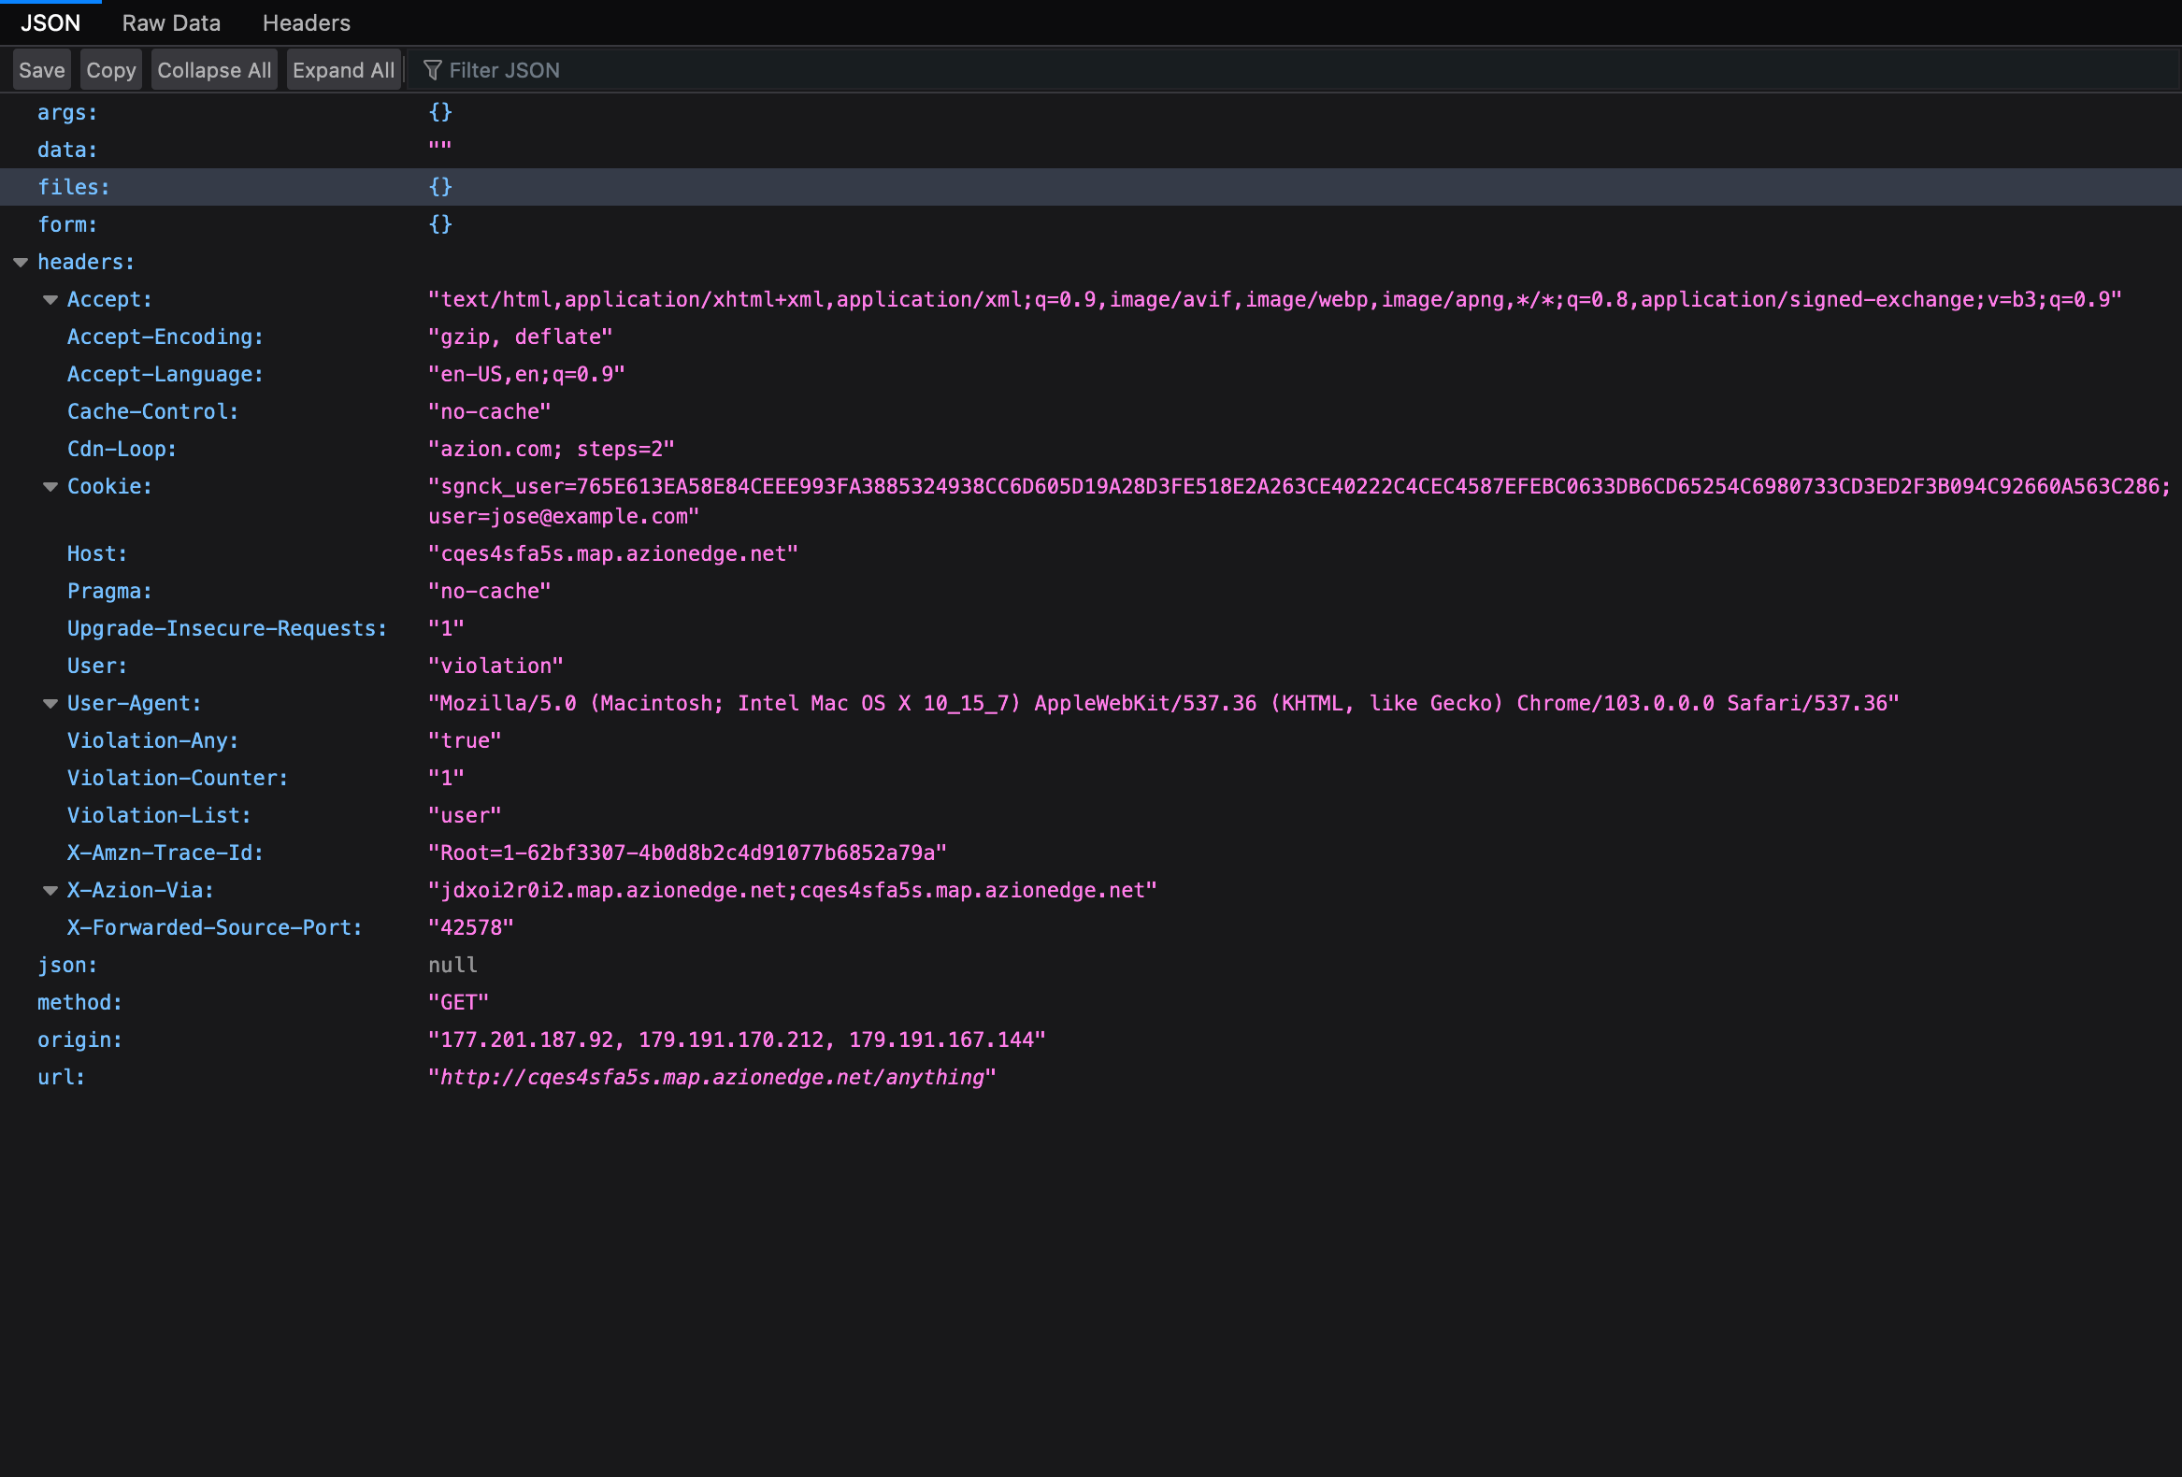
Task: Collapse the Cookie header expander
Action: [x=50, y=486]
